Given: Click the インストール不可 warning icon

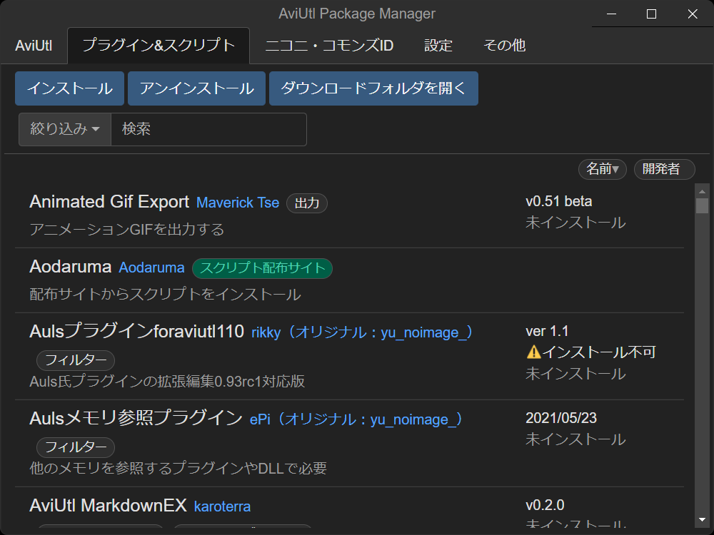Looking at the screenshot, I should (x=533, y=352).
